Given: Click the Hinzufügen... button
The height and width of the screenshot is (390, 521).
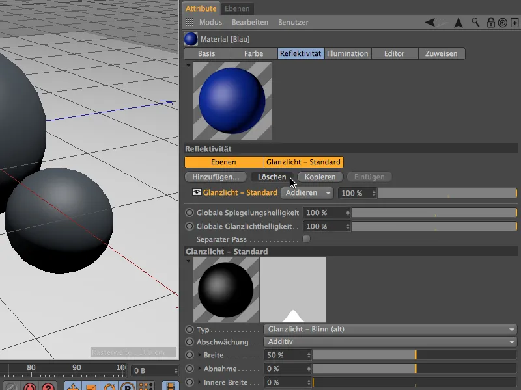Looking at the screenshot, I should [x=216, y=177].
